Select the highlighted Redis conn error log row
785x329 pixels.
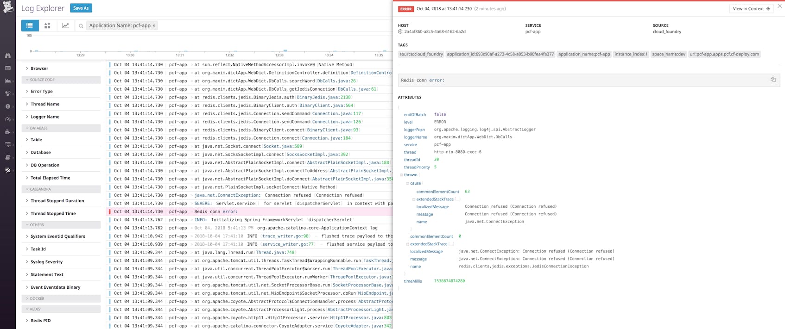point(250,211)
